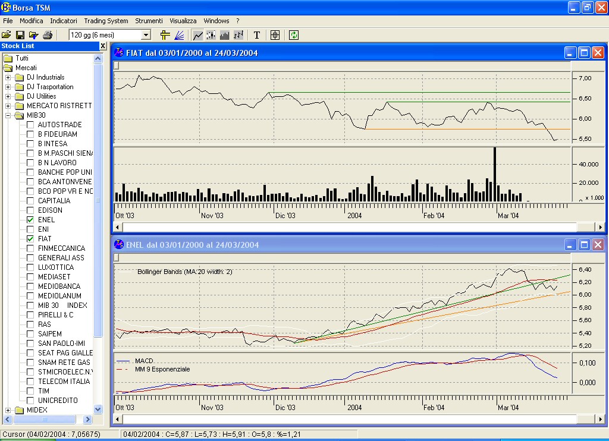Open the Modifica menu
609x441 pixels.
tap(32, 21)
